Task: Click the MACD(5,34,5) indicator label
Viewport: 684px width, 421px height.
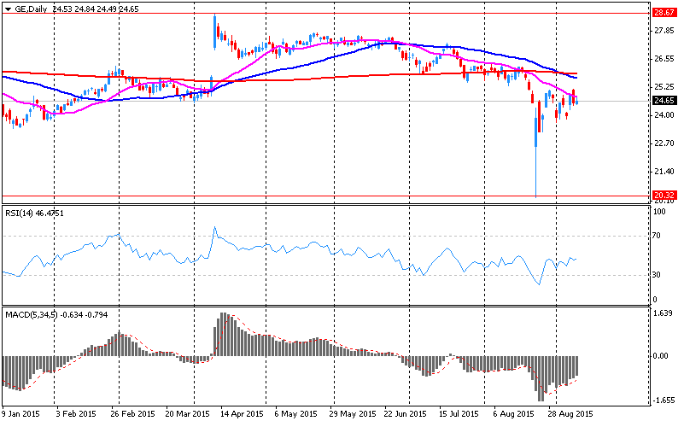Action: click(56, 314)
